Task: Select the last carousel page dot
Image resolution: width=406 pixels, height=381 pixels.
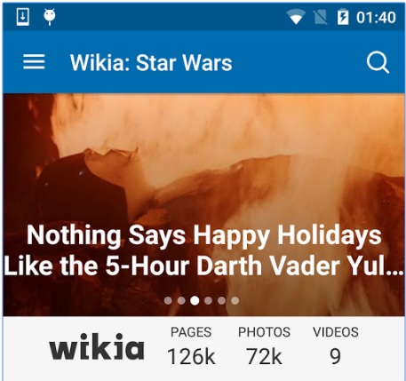Action: 235,300
